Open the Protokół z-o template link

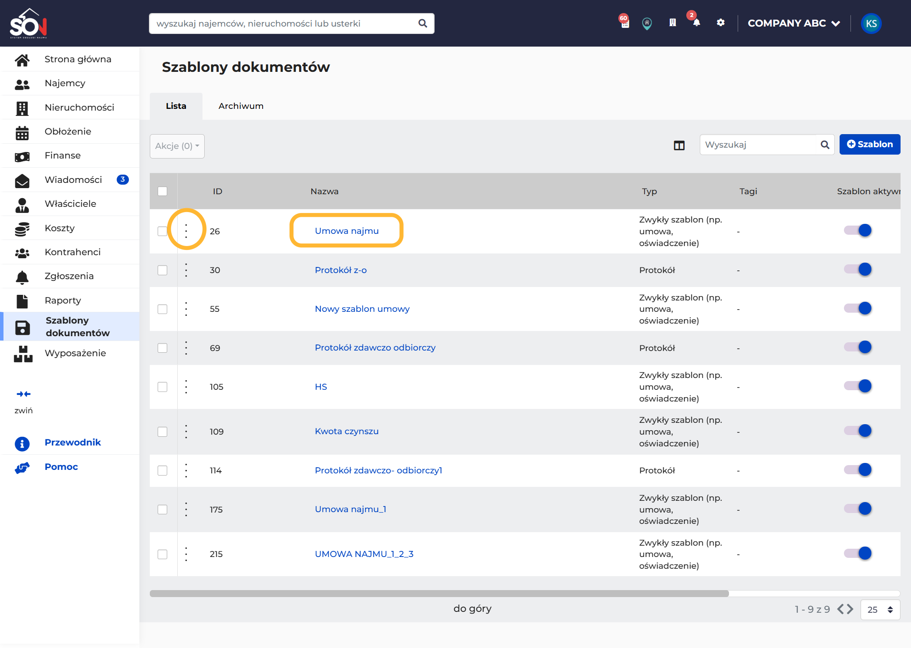pos(341,270)
